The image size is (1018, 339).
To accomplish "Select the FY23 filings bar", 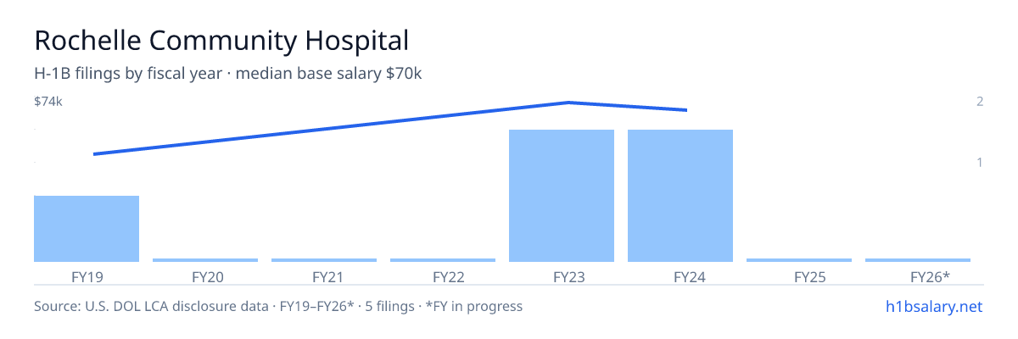I will coord(562,196).
